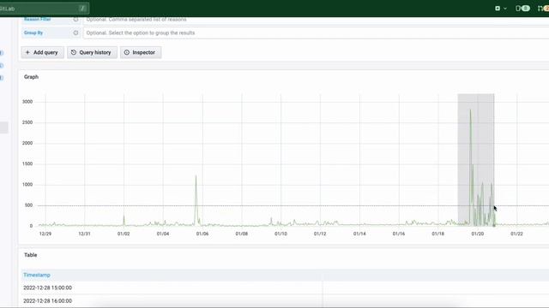Click the Graph panel title

31,77
